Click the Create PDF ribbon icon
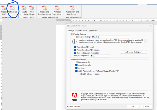The height and width of the screenshot is (110, 157). click(4, 8)
